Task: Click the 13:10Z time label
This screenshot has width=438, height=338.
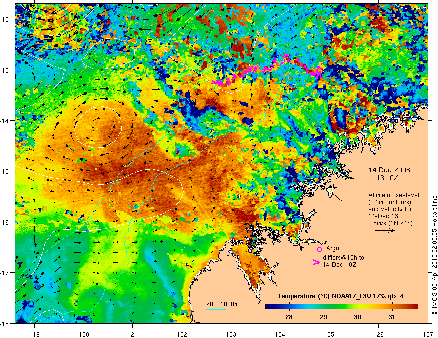Action: (387, 178)
